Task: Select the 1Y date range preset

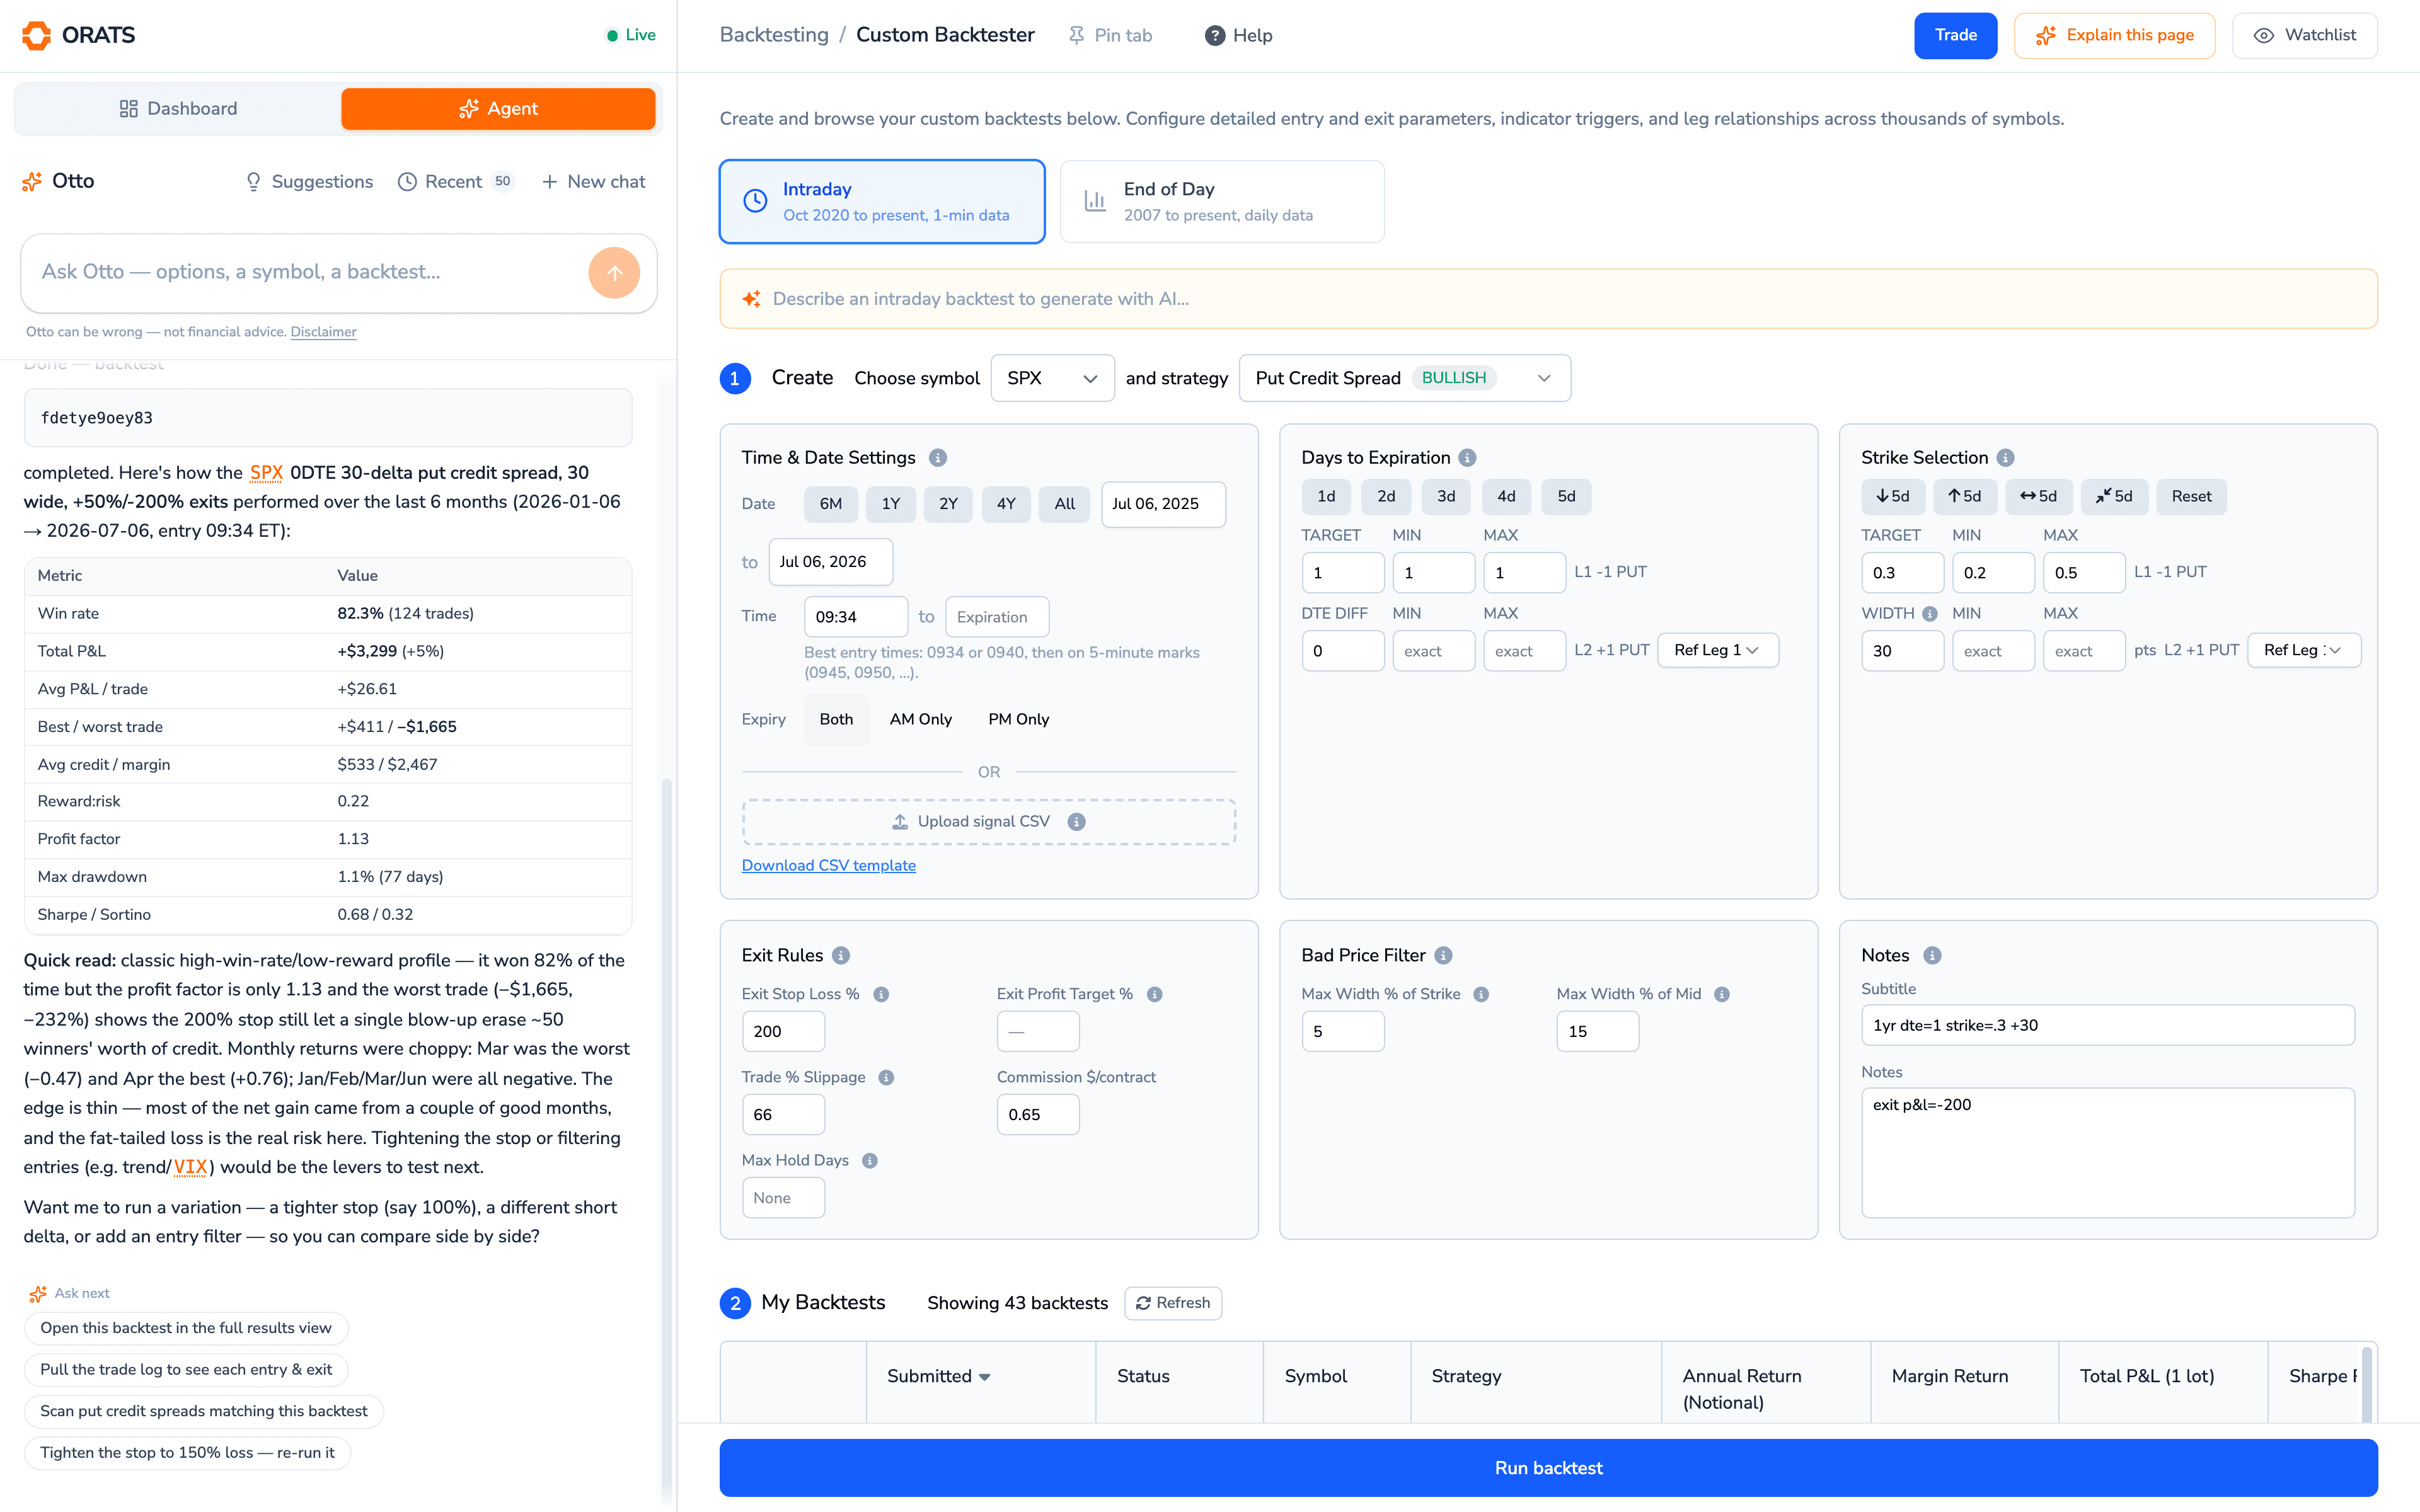Action: pos(891,504)
